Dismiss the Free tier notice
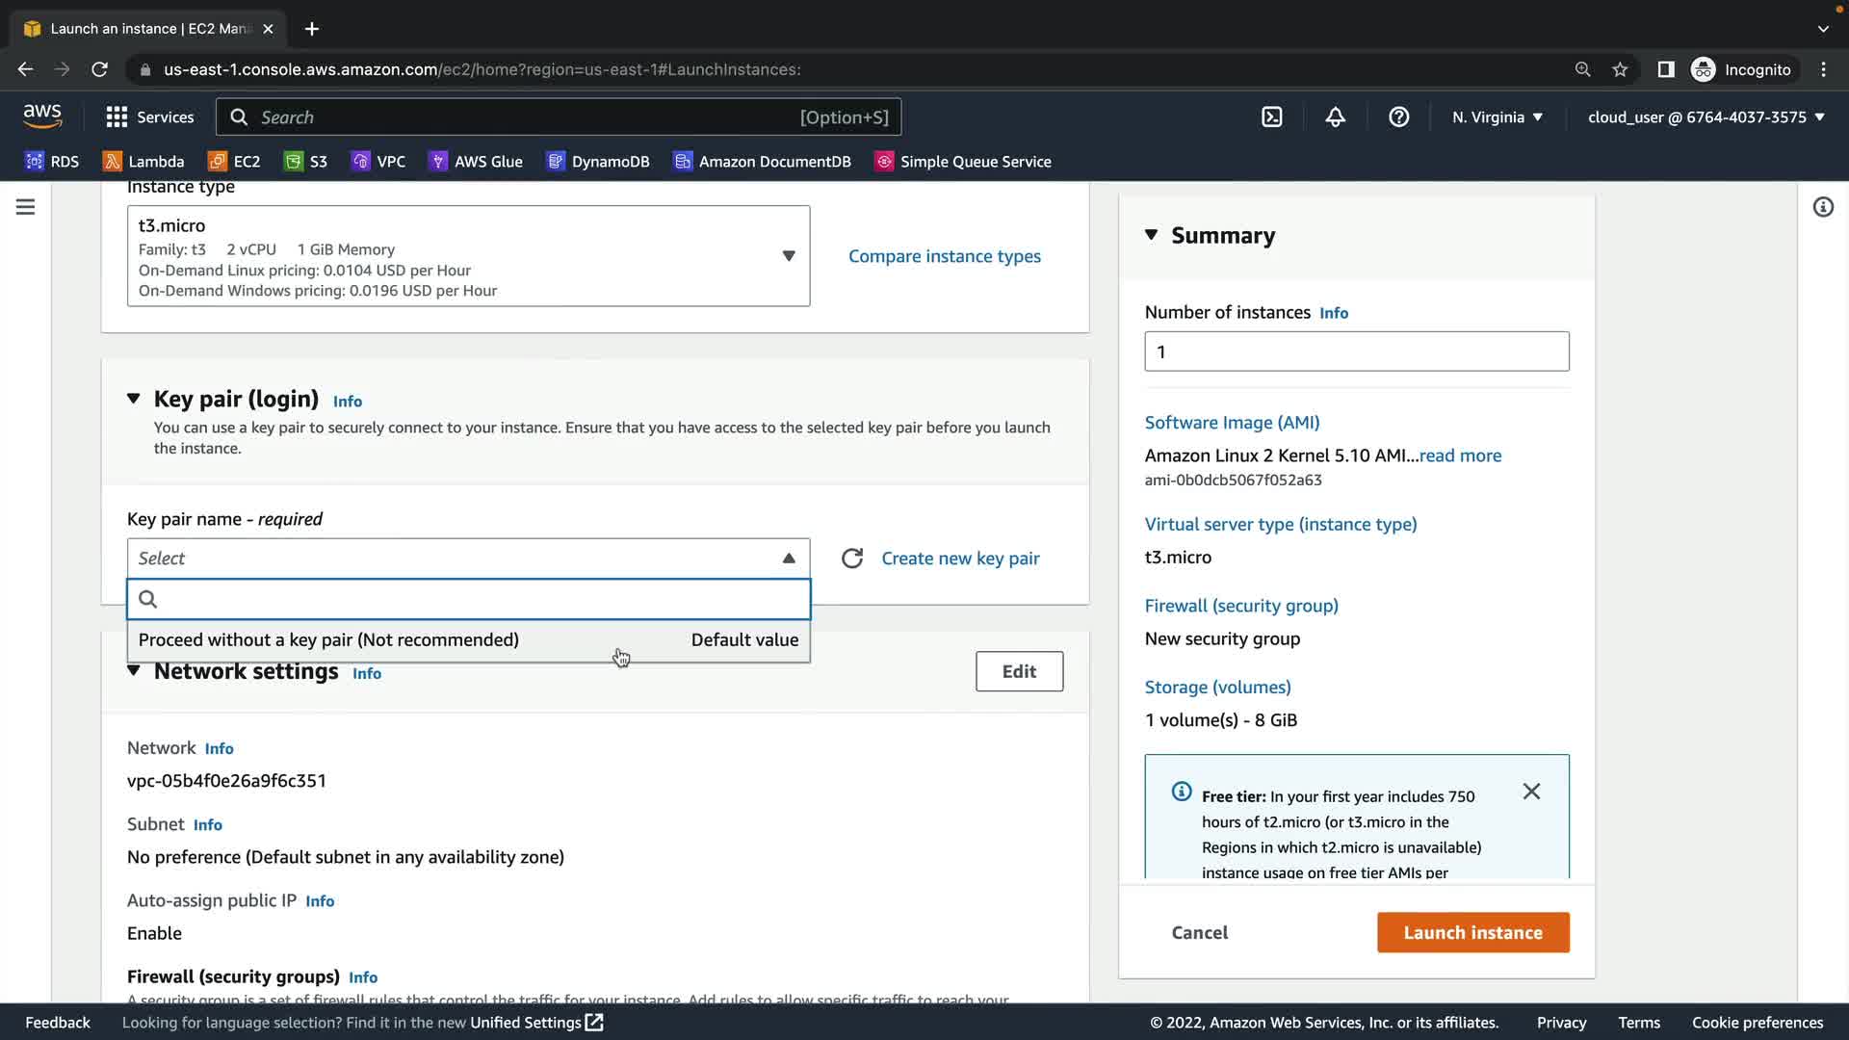This screenshot has width=1849, height=1040. 1531,792
